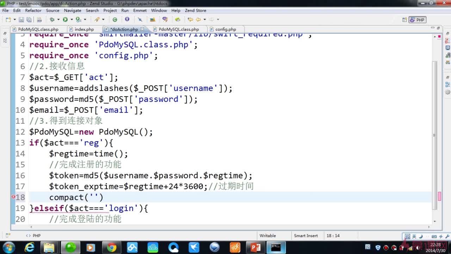Click the fast view icon in status bar
Viewport: 451px width, 254px height.
click(x=7, y=236)
